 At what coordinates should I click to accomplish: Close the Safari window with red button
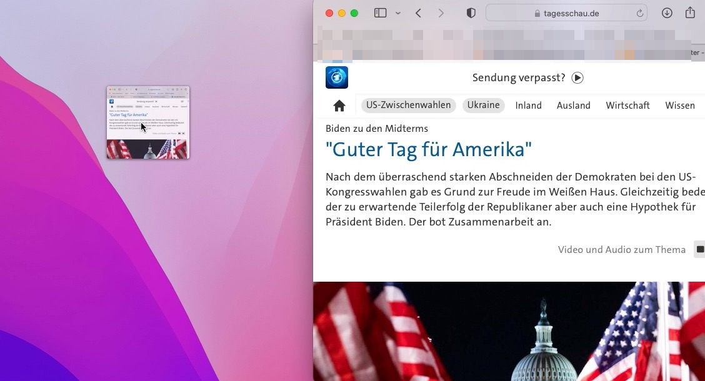click(x=329, y=14)
